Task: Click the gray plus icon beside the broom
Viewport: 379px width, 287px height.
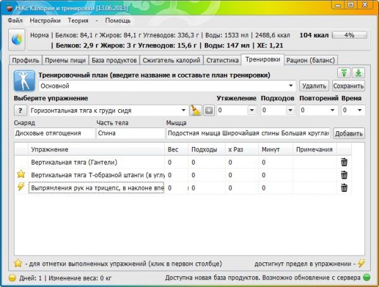Action: 209,110
